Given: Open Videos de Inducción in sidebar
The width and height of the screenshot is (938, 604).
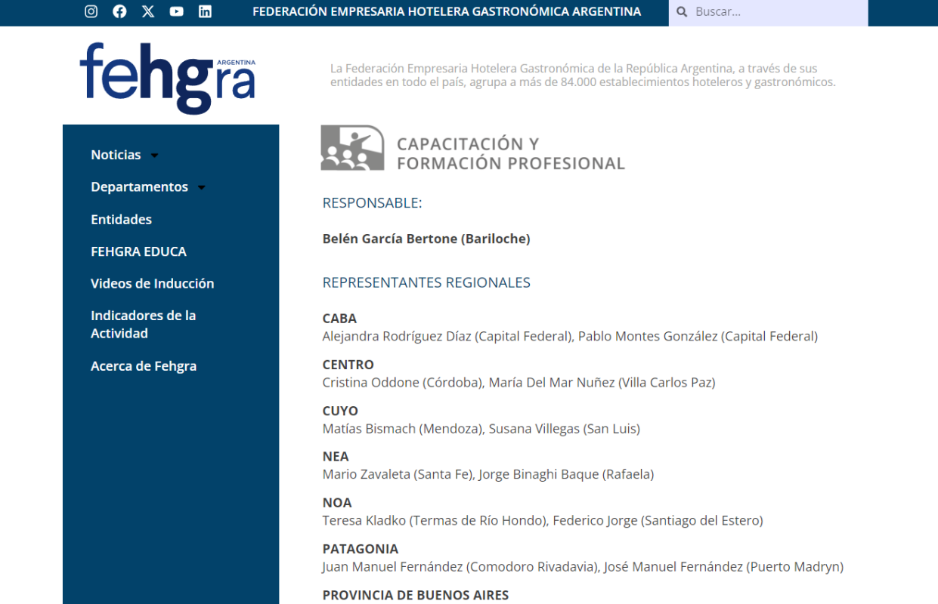Looking at the screenshot, I should (x=152, y=284).
